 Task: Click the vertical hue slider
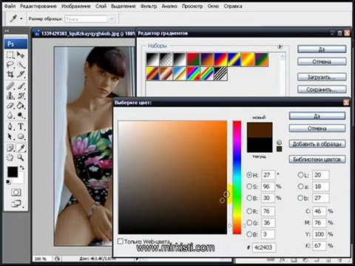tap(237, 177)
